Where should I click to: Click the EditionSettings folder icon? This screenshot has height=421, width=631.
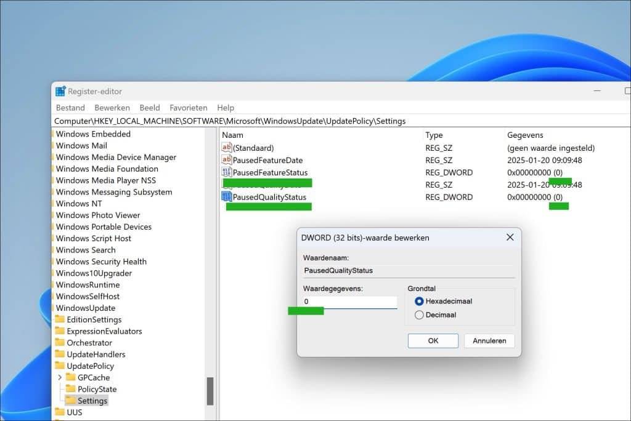click(x=60, y=319)
